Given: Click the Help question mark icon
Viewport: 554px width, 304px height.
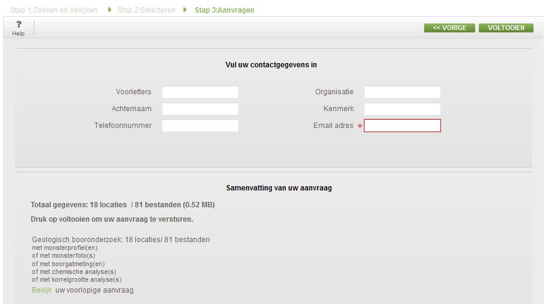Looking at the screenshot, I should tap(19, 25).
